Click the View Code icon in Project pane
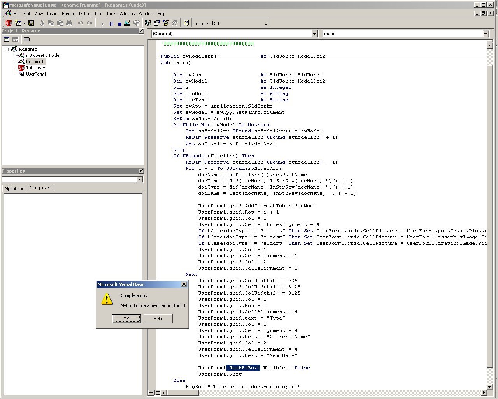The height and width of the screenshot is (399, 498). coord(7,39)
